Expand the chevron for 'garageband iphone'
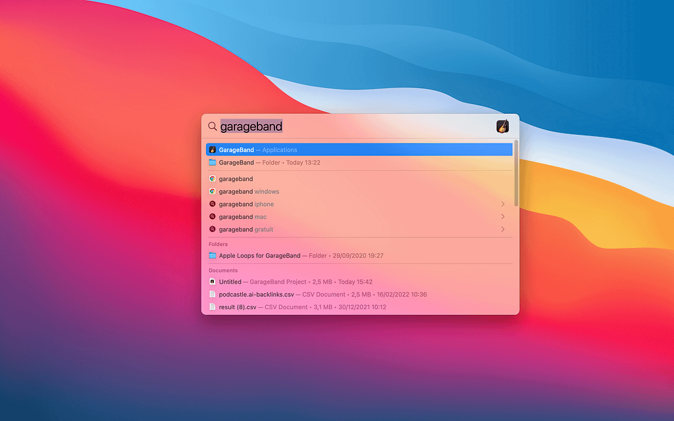This screenshot has width=674, height=421. 502,204
